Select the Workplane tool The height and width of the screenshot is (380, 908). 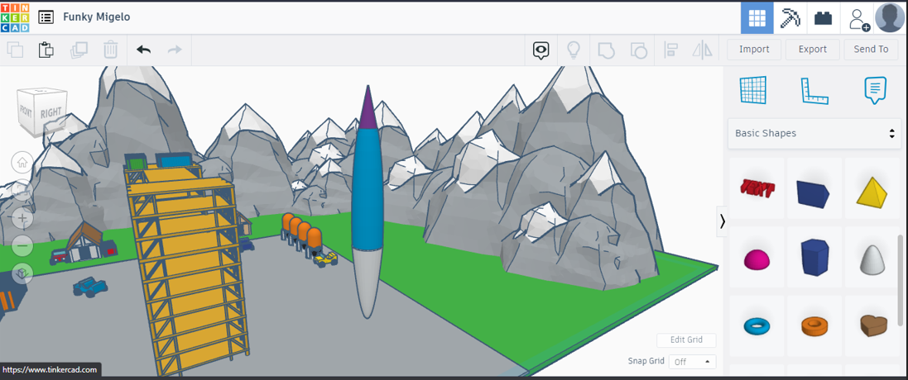pos(753,91)
